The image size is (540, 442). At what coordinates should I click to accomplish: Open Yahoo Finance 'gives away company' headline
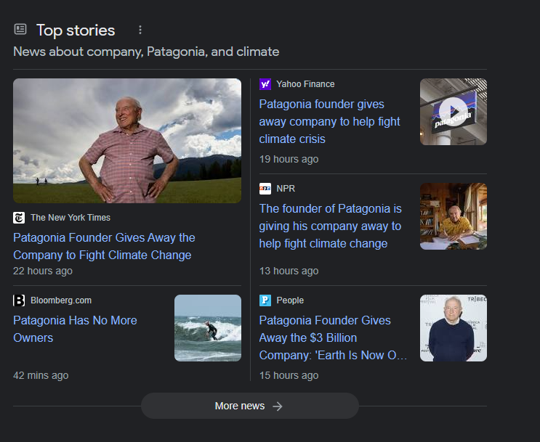pyautogui.click(x=329, y=121)
